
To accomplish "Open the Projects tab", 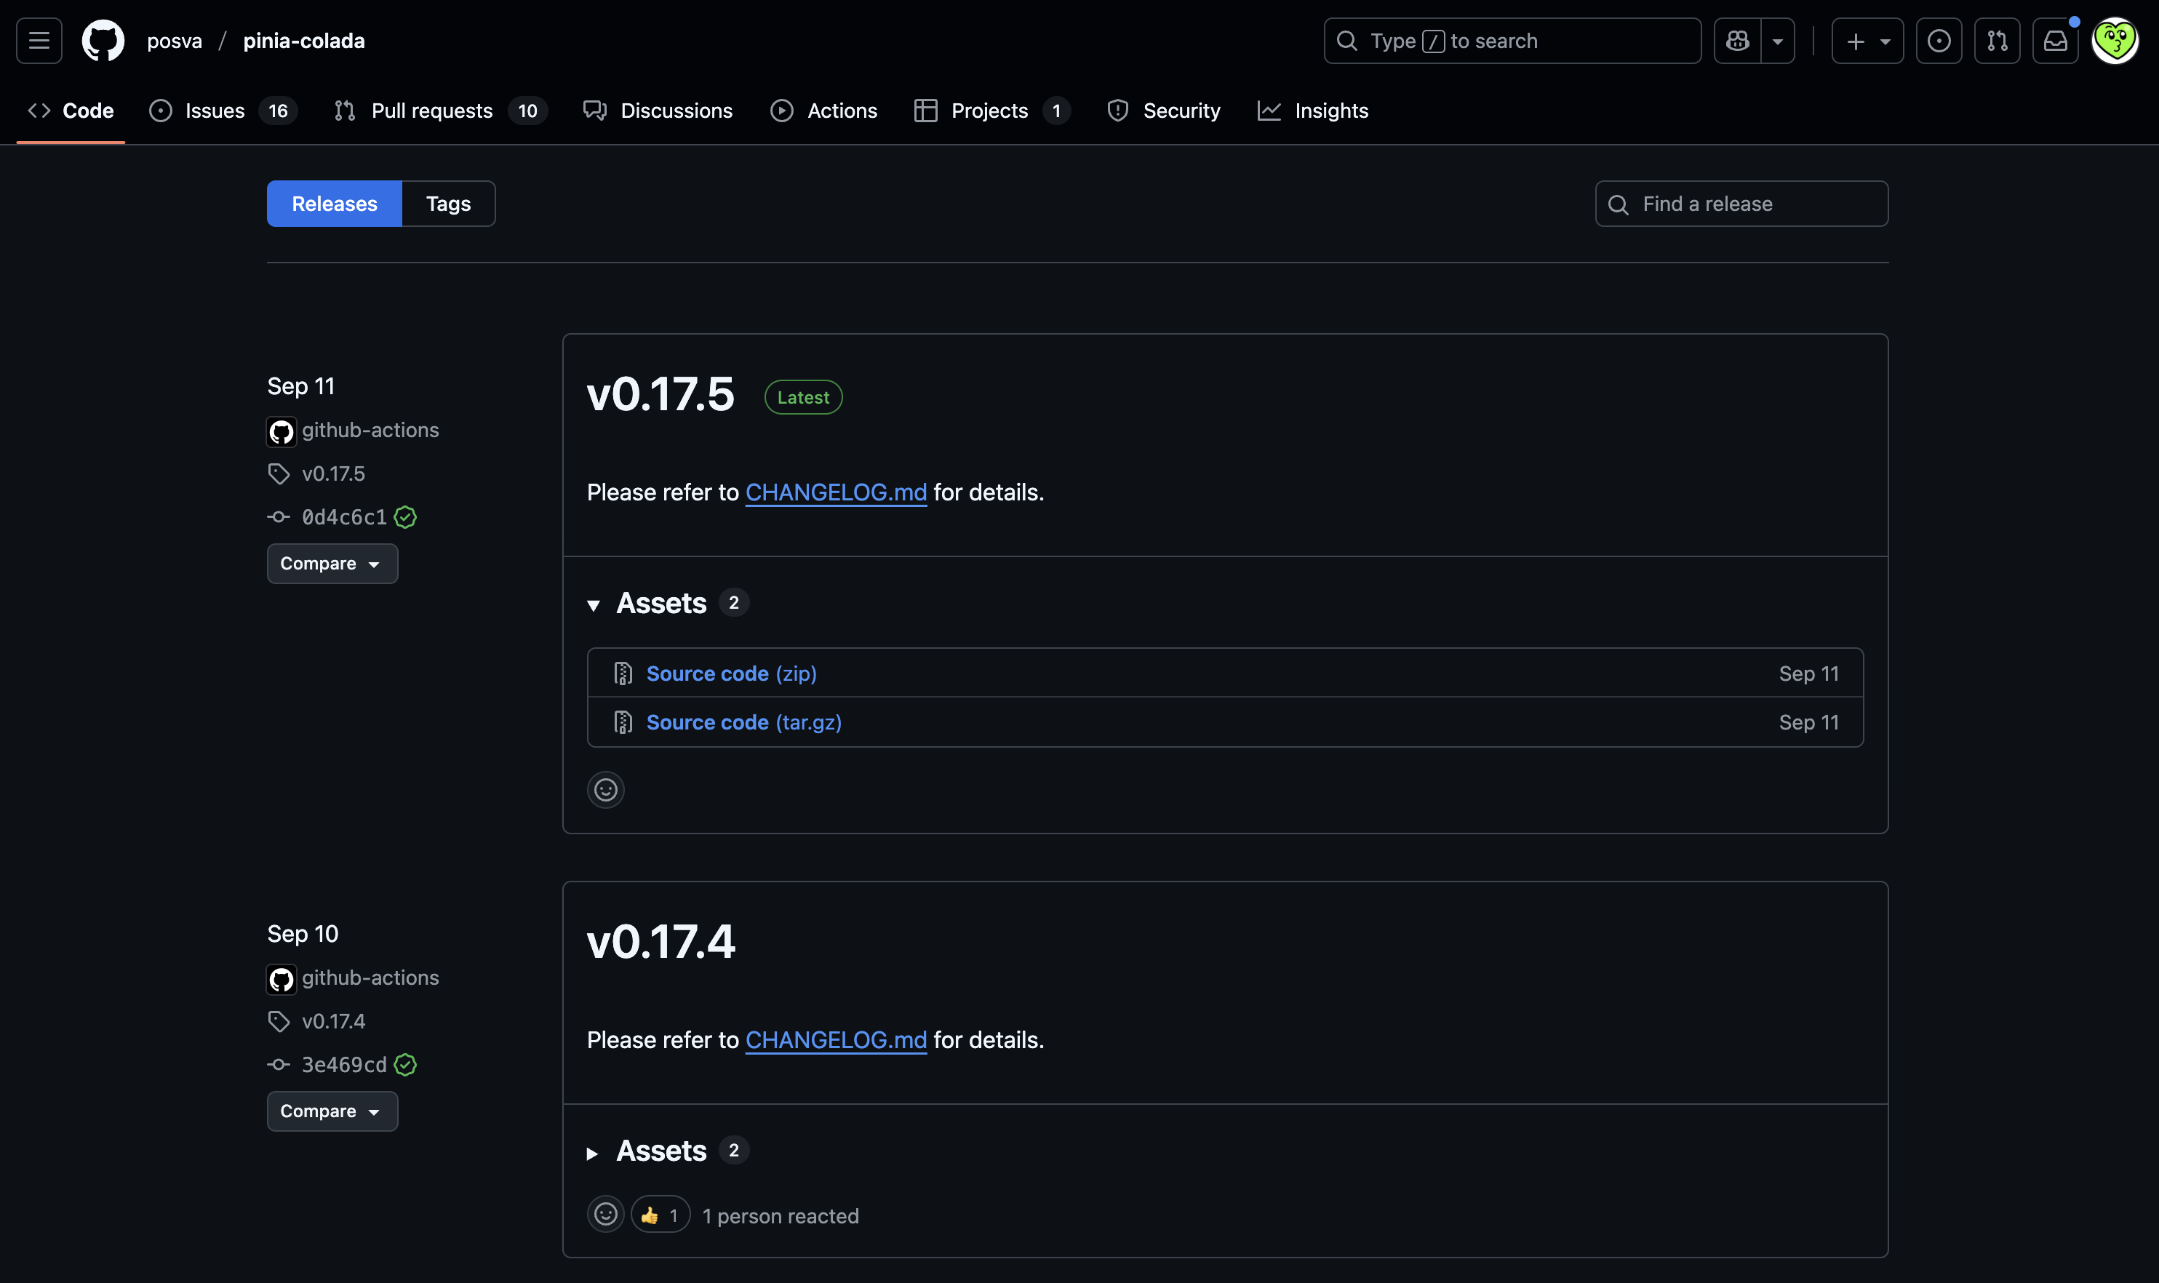I will click(x=991, y=111).
